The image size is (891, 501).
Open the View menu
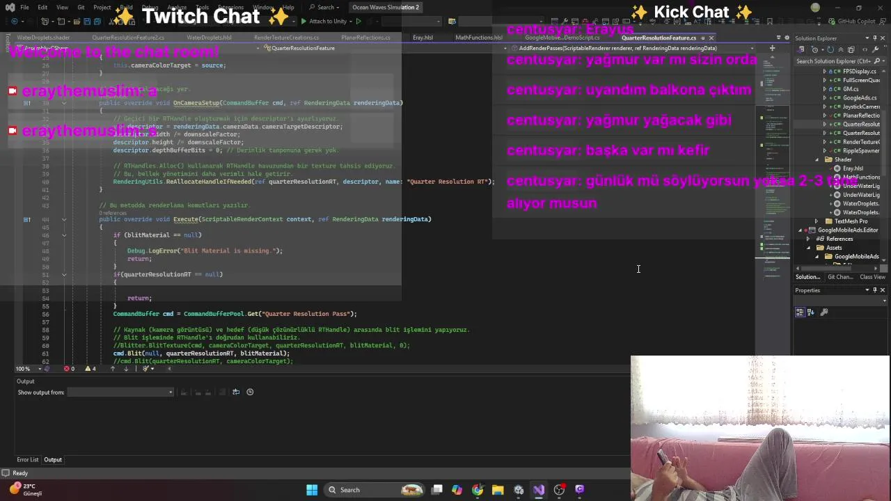pos(62,8)
